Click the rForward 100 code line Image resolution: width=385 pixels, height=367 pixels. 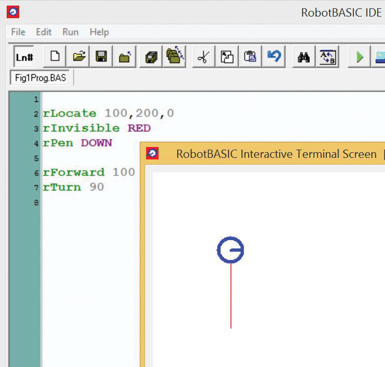pyautogui.click(x=89, y=172)
